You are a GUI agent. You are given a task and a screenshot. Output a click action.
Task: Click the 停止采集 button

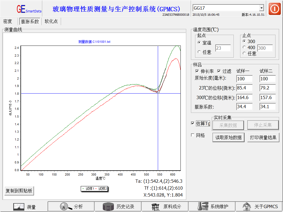point(263,125)
